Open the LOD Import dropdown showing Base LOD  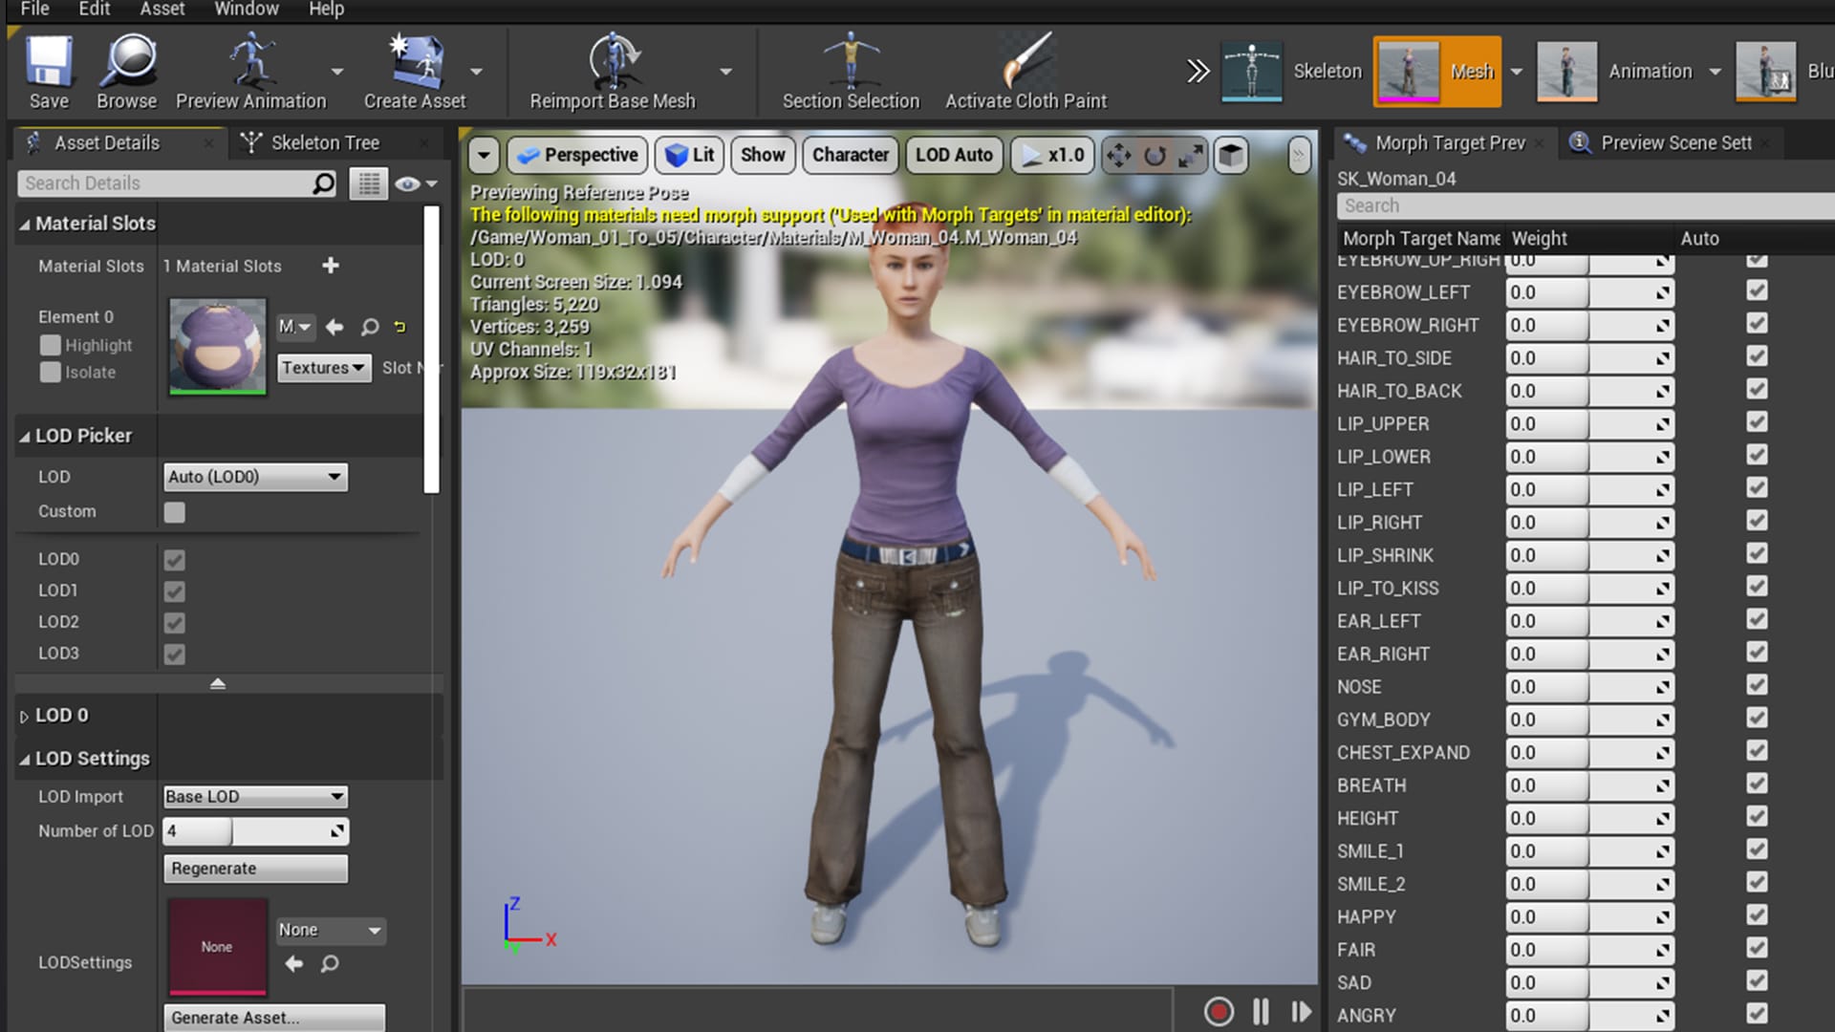(x=254, y=796)
